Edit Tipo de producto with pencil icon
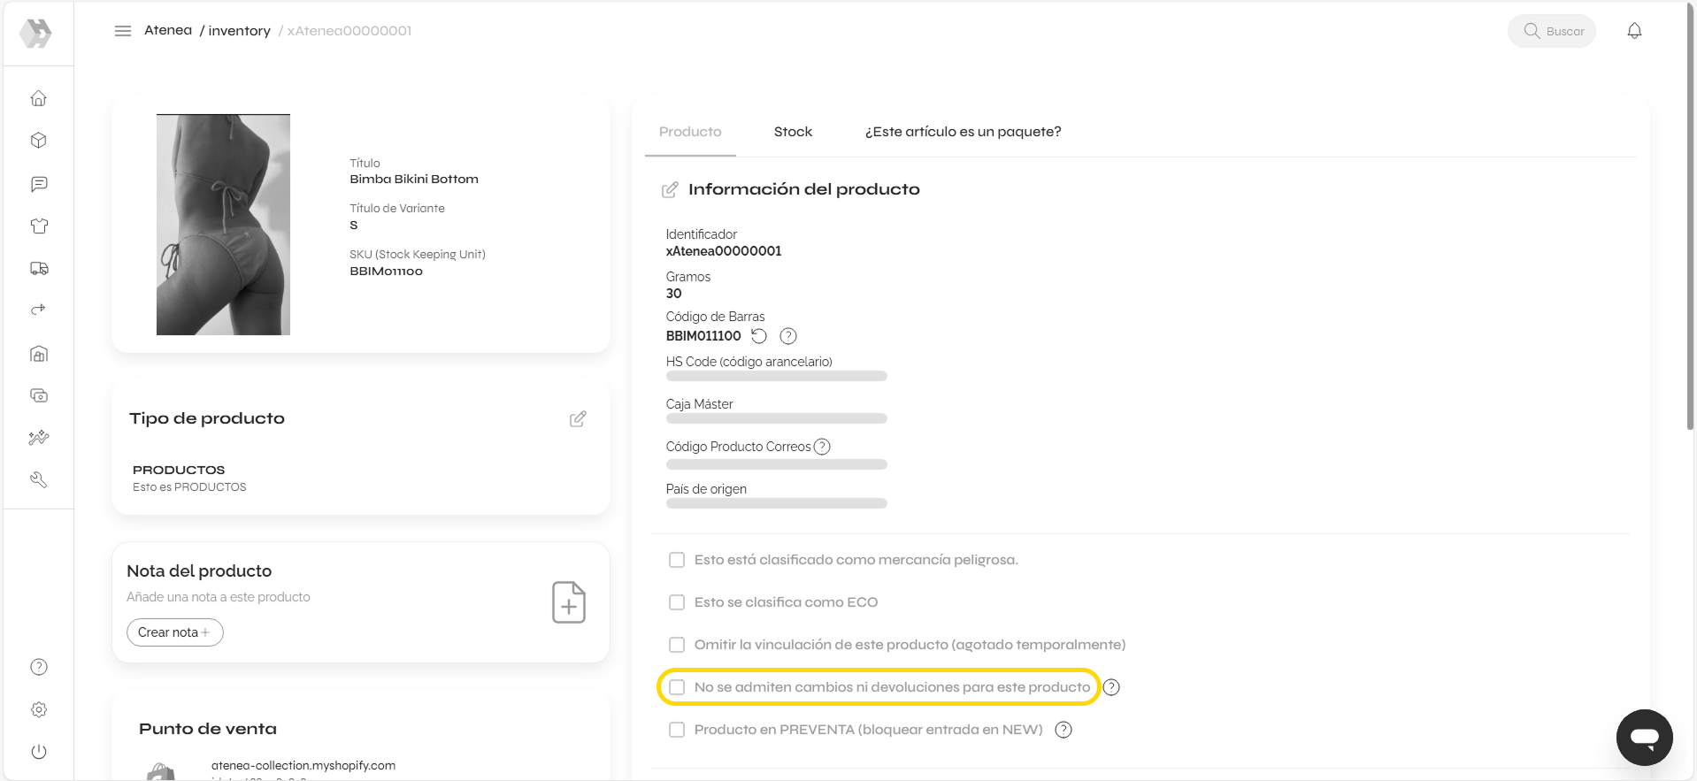The height and width of the screenshot is (781, 1697). [578, 419]
